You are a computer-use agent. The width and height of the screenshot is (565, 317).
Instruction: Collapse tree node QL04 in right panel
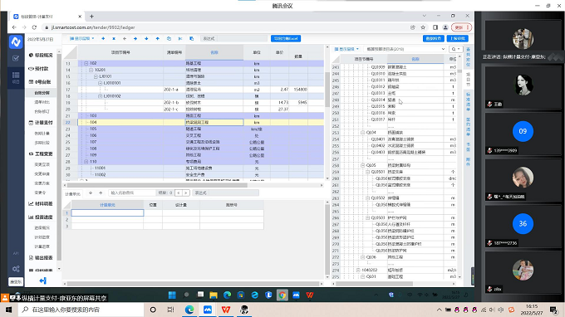pos(363,133)
